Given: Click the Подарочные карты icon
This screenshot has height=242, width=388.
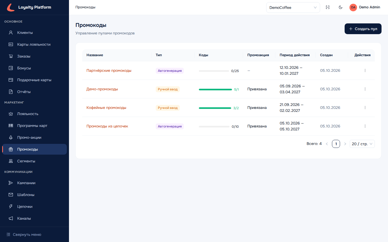Looking at the screenshot, I should [x=11, y=80].
